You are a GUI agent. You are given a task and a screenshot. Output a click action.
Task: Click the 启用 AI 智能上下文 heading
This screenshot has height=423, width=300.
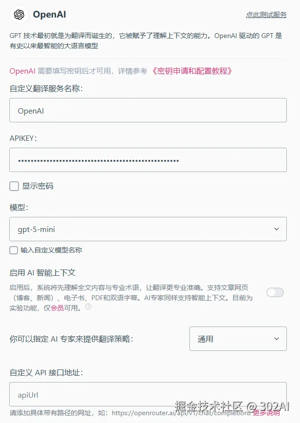tap(42, 272)
